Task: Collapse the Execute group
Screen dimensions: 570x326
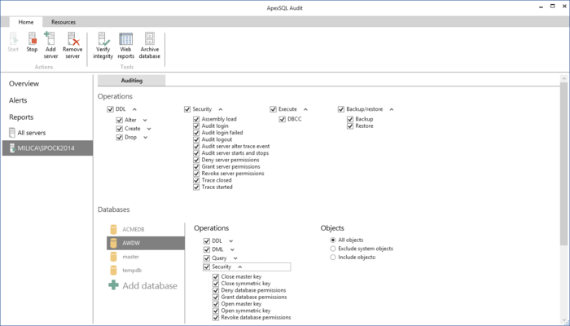Action: pos(305,109)
